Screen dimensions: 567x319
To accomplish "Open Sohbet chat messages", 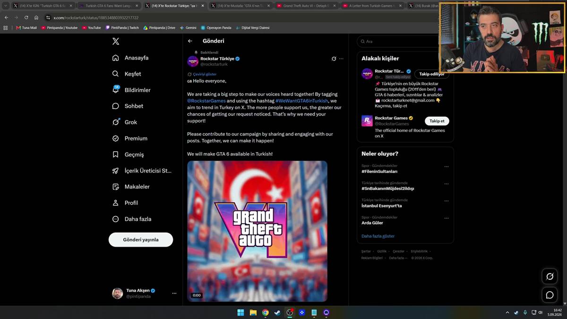I will 128,106.
